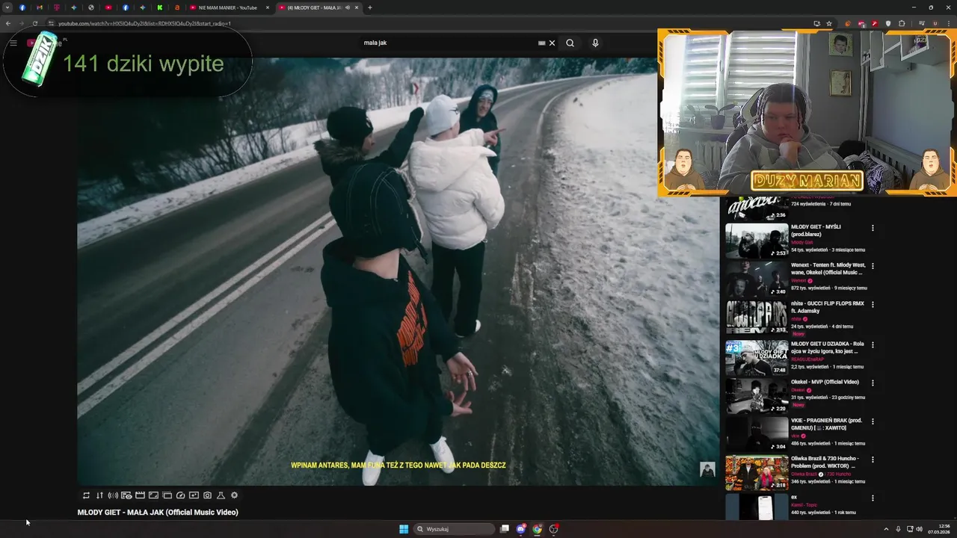Open Wenext - Tenten video title link
The height and width of the screenshot is (538, 957).
pyautogui.click(x=828, y=269)
